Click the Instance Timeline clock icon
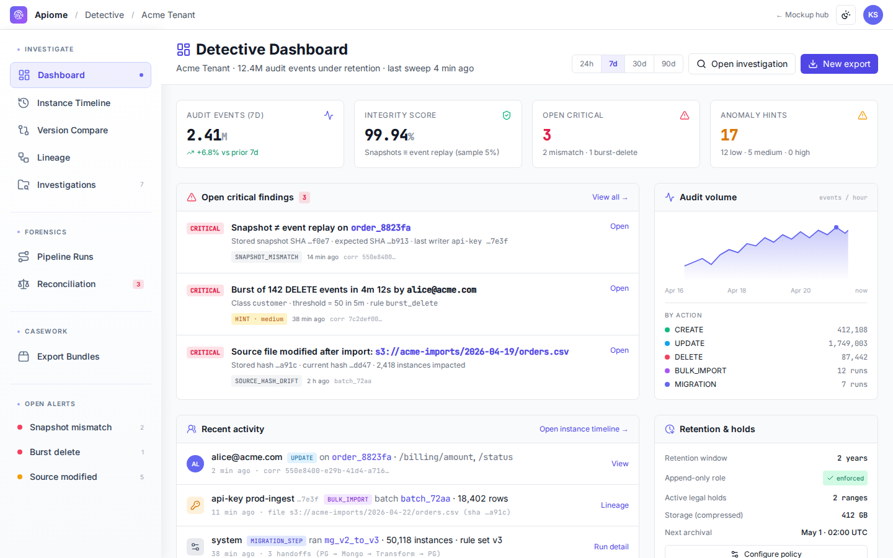Image resolution: width=893 pixels, height=558 pixels. (24, 103)
